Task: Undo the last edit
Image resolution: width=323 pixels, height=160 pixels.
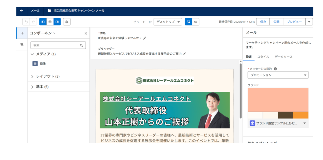Action: (x=26, y=22)
